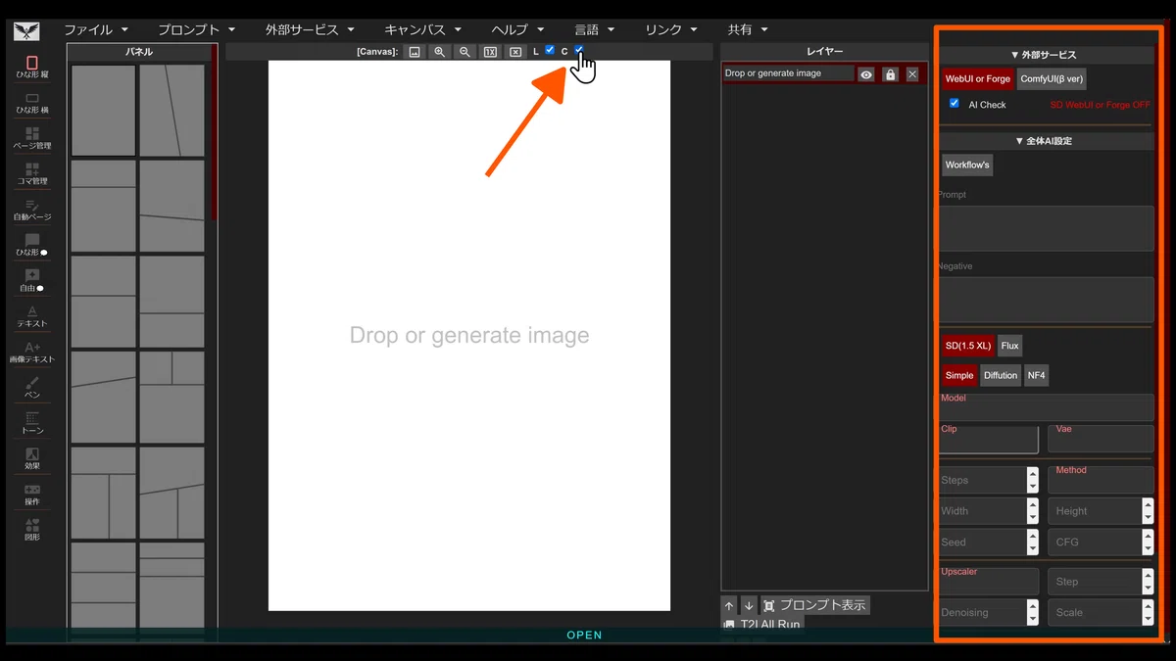Reset canvas zoom with the 1X button
Screen dimensions: 1176x661
click(x=491, y=52)
